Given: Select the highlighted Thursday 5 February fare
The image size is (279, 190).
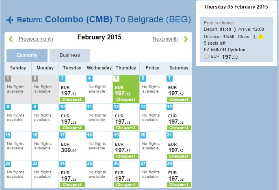Looking at the screenshot, I should pyautogui.click(x=125, y=89).
